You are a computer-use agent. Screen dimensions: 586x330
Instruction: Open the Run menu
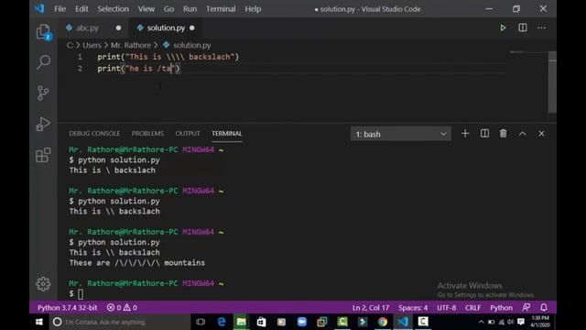coord(190,9)
